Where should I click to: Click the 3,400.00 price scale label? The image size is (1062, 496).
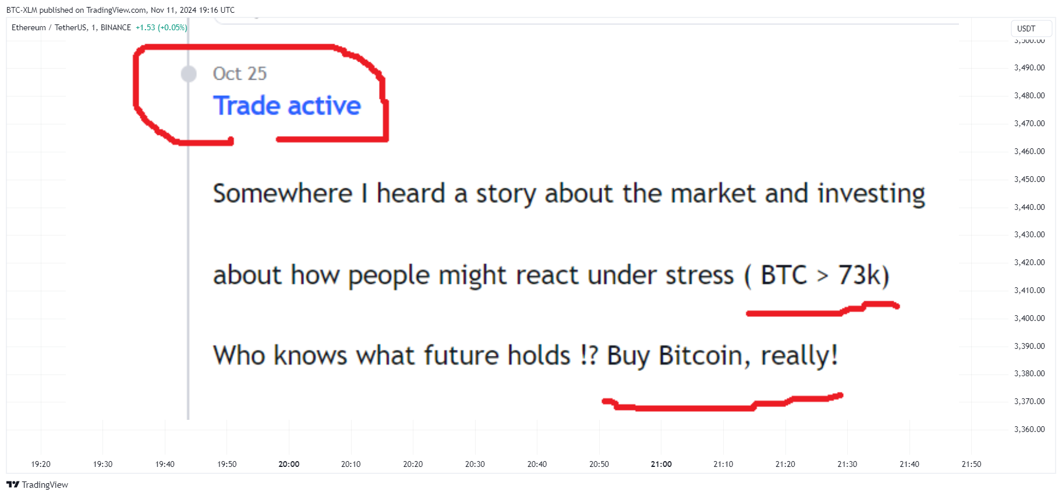(x=1029, y=318)
